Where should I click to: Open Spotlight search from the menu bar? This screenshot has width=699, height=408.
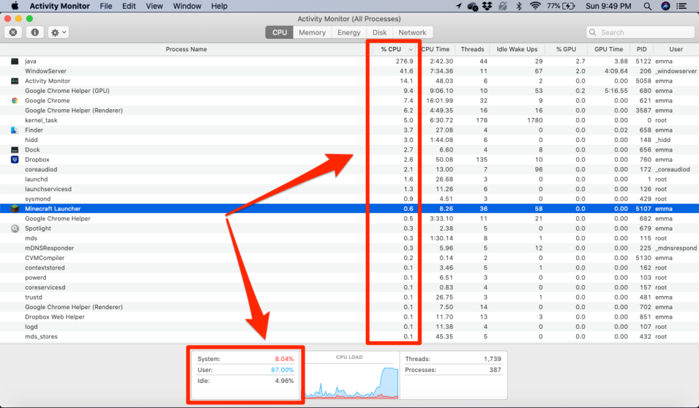coord(646,6)
